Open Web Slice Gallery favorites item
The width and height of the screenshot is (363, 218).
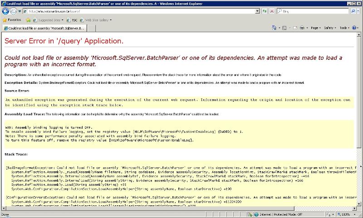96,20
